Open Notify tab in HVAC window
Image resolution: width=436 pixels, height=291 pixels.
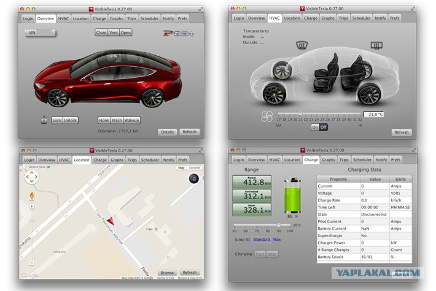click(380, 18)
